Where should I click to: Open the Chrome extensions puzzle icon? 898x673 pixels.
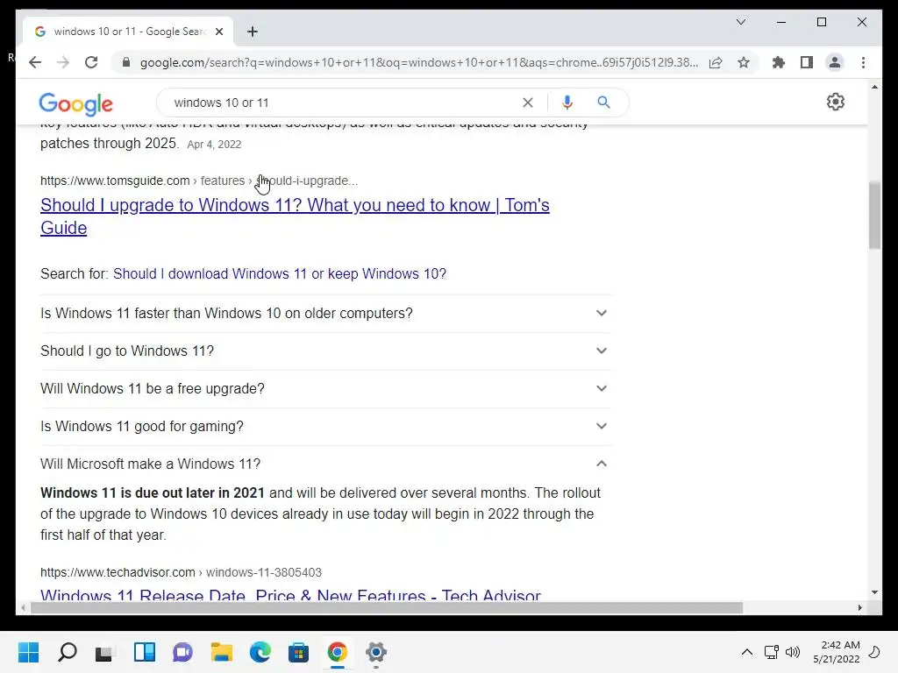(x=779, y=62)
